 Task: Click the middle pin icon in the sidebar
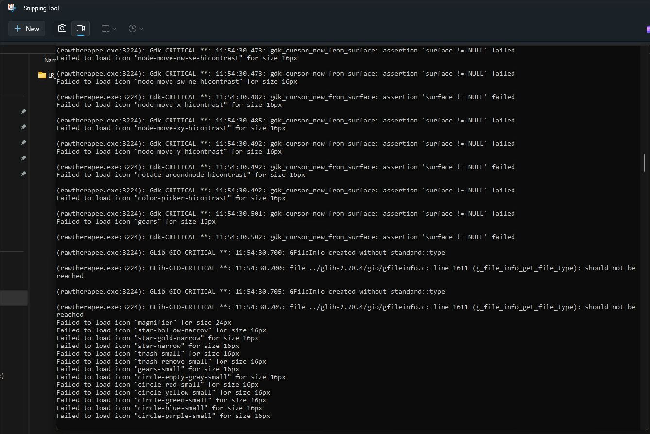tap(23, 142)
